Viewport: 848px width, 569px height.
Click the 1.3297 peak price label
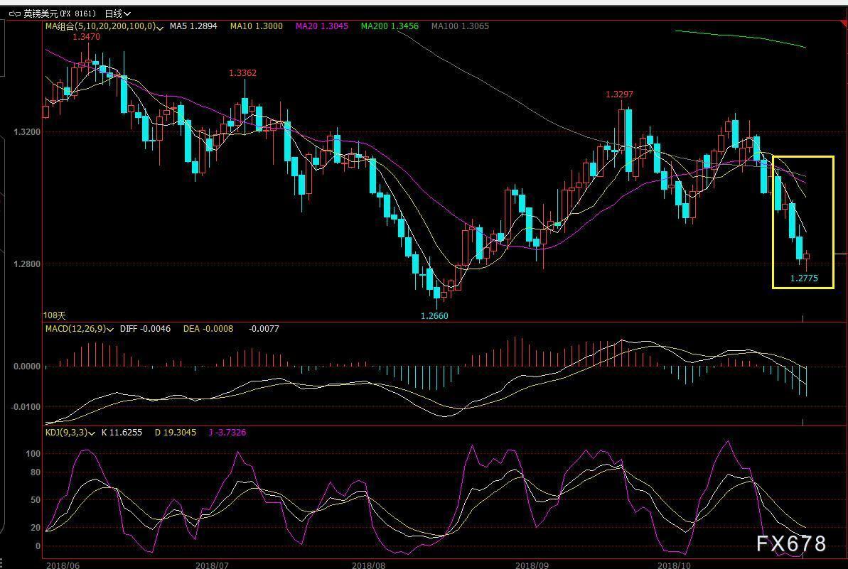click(x=619, y=94)
